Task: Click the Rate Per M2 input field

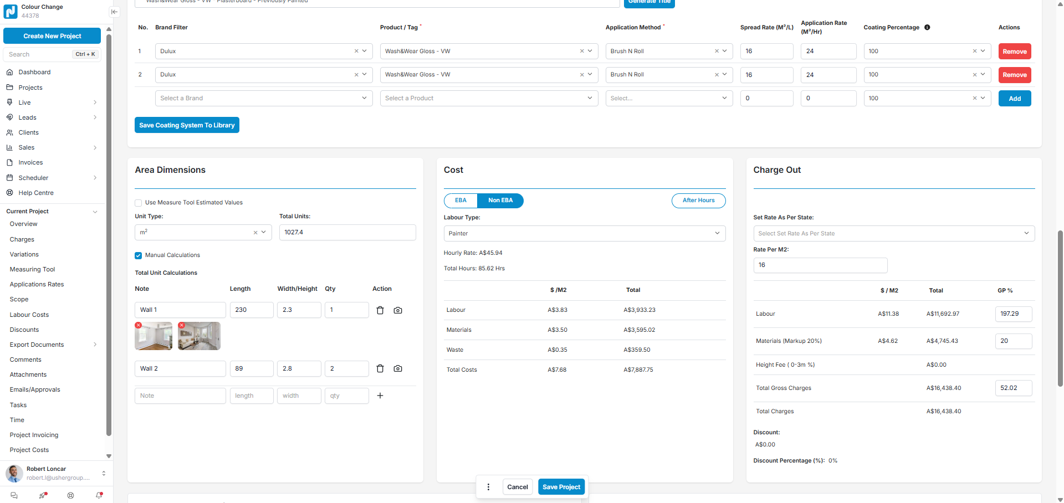Action: tap(820, 265)
